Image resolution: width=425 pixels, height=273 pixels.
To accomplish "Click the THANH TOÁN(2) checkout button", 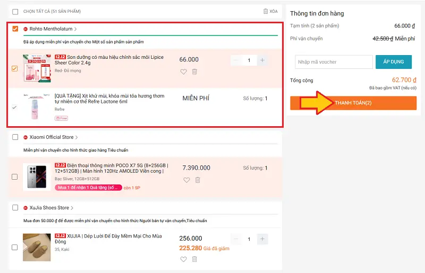I will tap(353, 103).
